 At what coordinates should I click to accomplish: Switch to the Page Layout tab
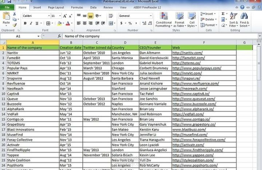(x=56, y=7)
